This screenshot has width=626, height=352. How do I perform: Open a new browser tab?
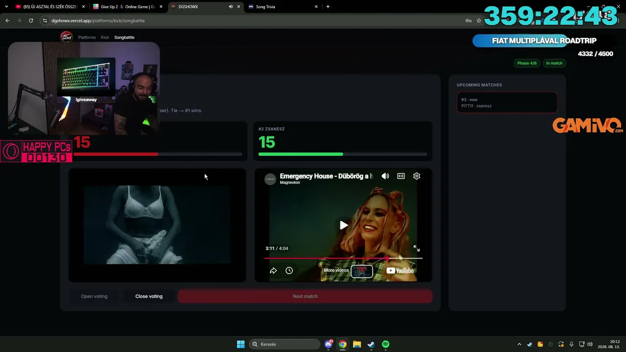point(328,7)
